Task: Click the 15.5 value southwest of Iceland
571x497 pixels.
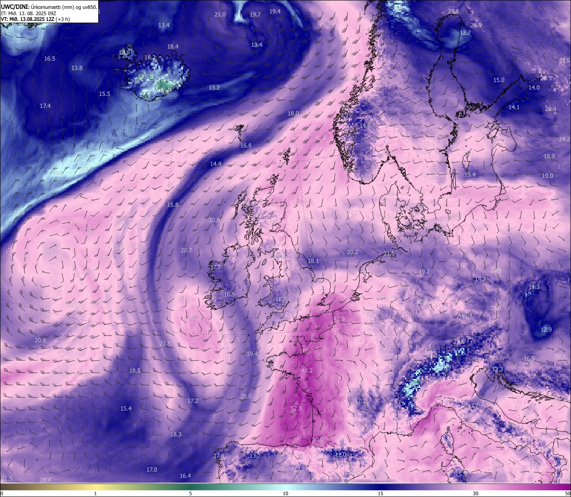Action: click(x=104, y=94)
